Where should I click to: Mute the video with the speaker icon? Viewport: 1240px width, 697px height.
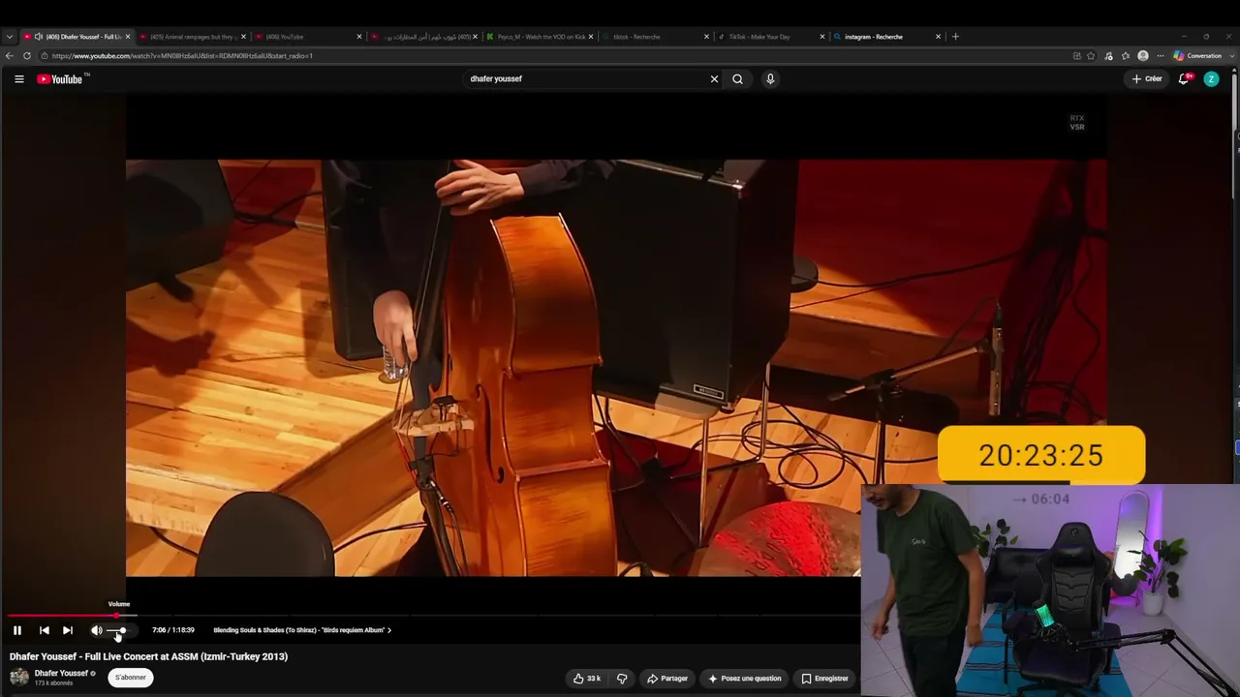[x=96, y=630]
